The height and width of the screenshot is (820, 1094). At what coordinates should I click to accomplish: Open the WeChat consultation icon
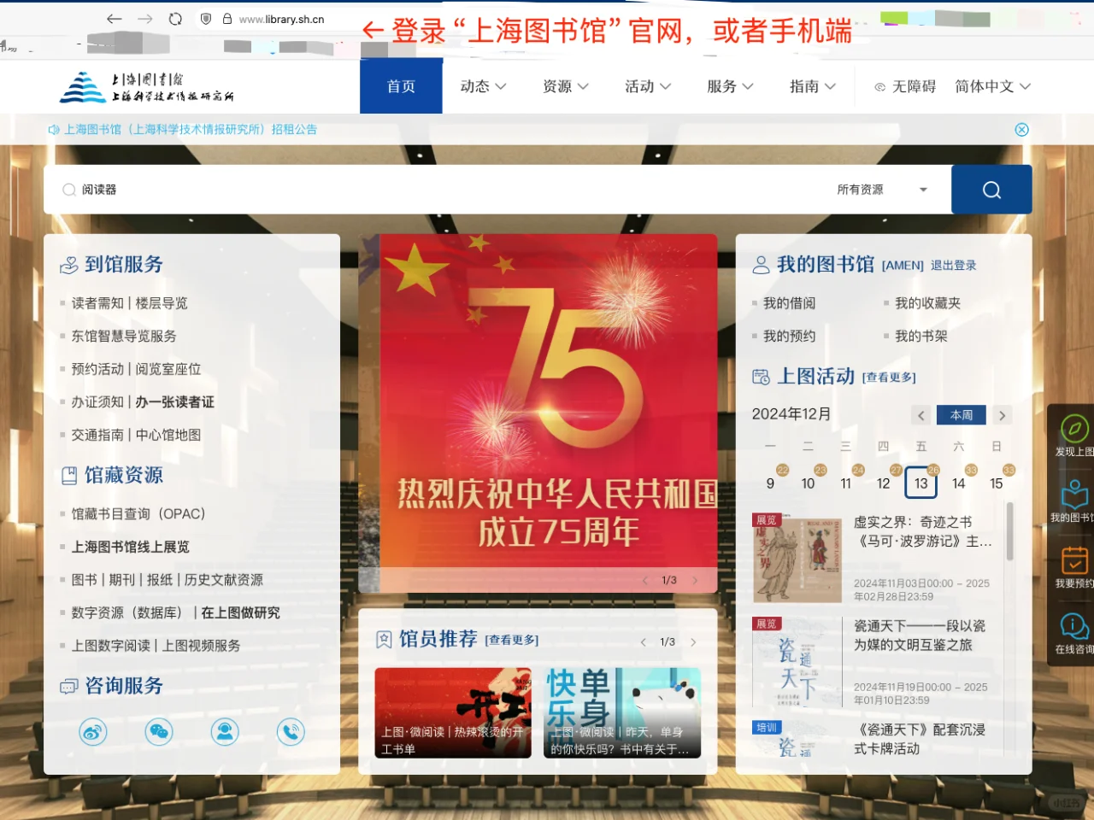[159, 732]
